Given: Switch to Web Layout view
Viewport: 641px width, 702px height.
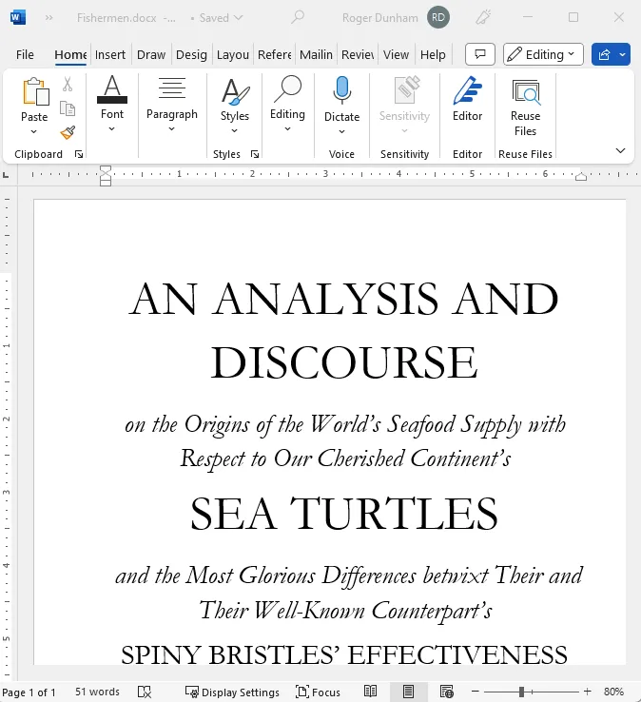Looking at the screenshot, I should 445,692.
